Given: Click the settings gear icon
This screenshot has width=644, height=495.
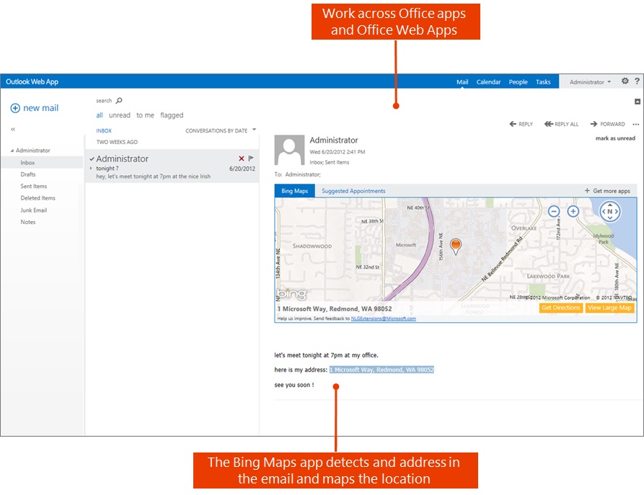Looking at the screenshot, I should tap(625, 81).
